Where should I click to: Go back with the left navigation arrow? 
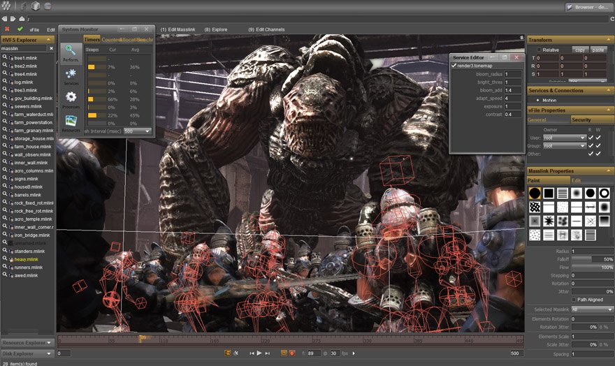(x=4, y=18)
